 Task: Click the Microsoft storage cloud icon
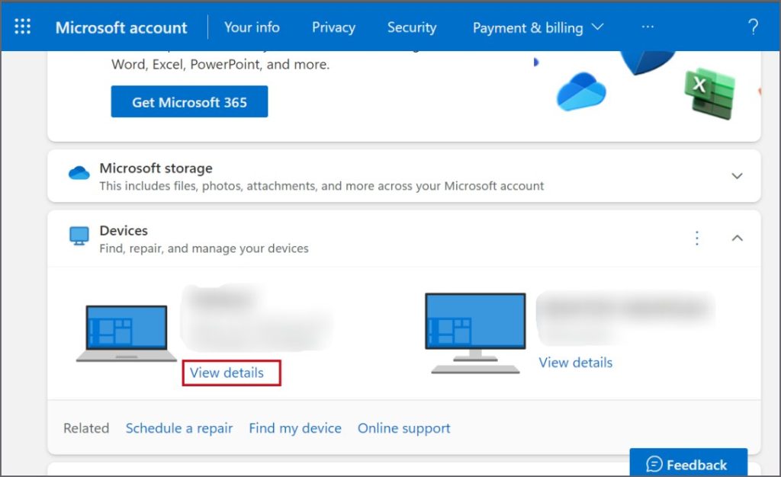click(x=79, y=173)
